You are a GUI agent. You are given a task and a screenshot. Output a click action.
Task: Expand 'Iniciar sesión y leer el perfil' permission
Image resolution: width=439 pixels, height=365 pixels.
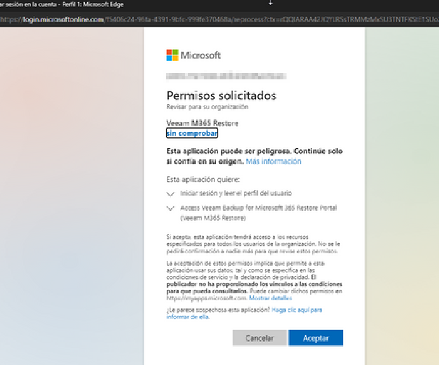[170, 194]
